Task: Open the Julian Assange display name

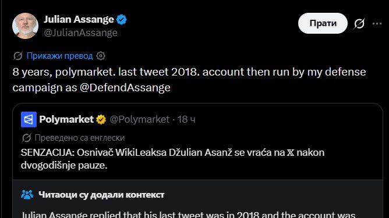Action: (79, 19)
